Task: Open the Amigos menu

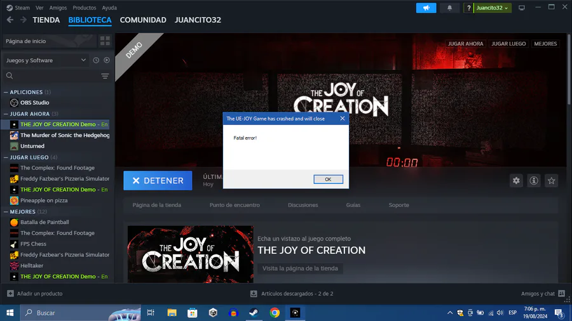Action: 58,8
